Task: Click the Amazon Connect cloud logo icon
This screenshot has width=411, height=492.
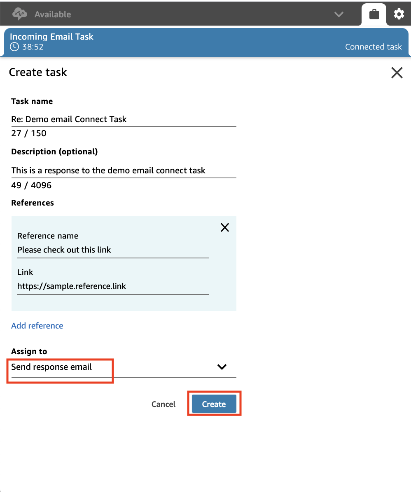Action: point(20,14)
